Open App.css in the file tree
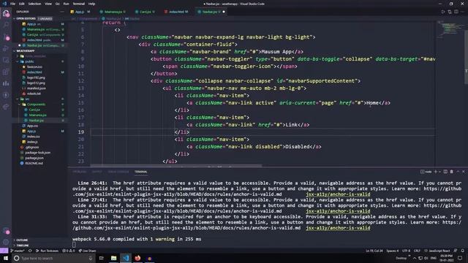 [x=32, y=126]
